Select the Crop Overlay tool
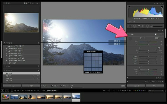This screenshot has height=104, width=167. tap(130, 26)
